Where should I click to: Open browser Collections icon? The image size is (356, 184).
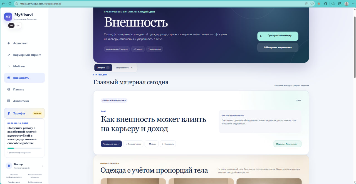[340, 4]
